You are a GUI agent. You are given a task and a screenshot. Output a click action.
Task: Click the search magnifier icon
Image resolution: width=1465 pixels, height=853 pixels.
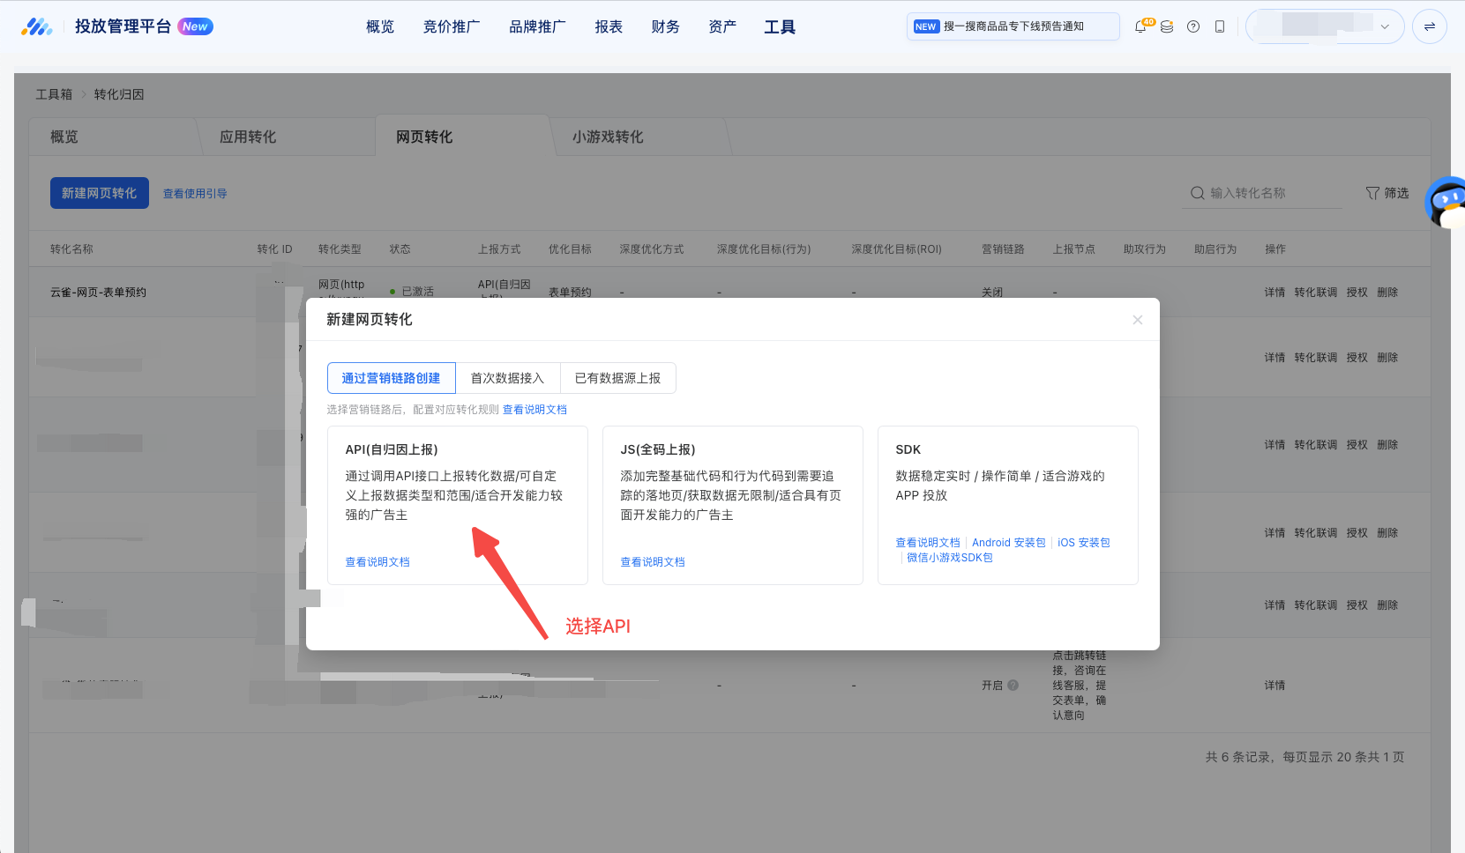click(1197, 193)
